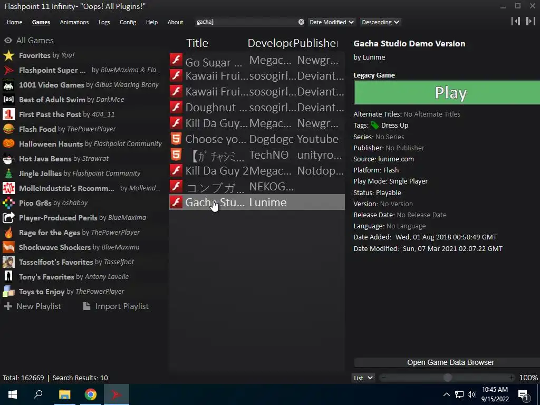This screenshot has width=540, height=405.
Task: Open File Explorer from taskbar
Action: [x=64, y=394]
